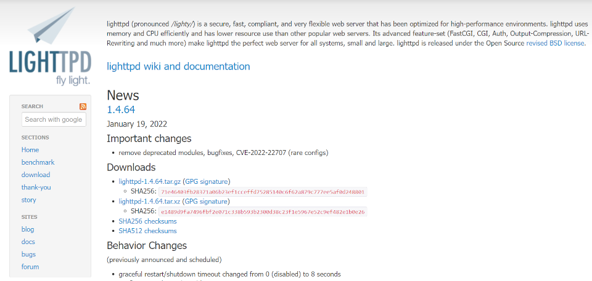Image resolution: width=592 pixels, height=281 pixels.
Task: Go to the benchmark section
Action: 38,162
